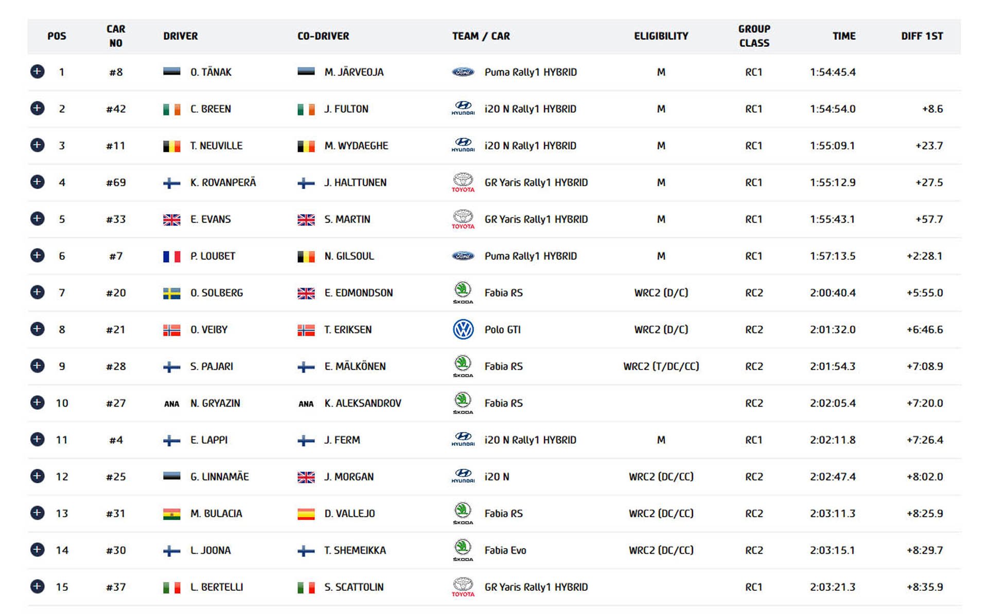The width and height of the screenshot is (988, 614).
Task: Click British flag next to E. Evans
Action: point(171,219)
